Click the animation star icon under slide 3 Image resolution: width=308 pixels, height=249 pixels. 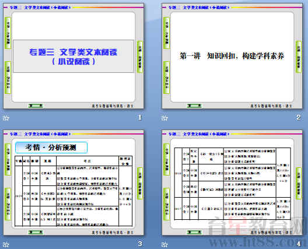click(x=6, y=244)
